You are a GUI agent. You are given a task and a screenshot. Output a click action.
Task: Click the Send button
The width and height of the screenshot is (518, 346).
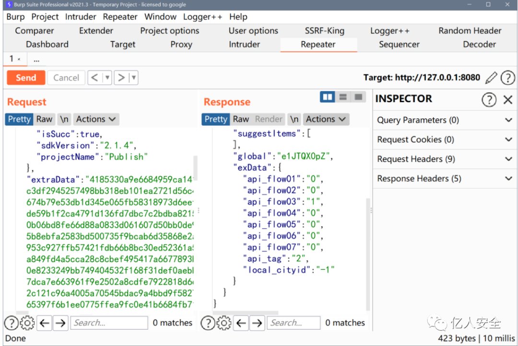(26, 78)
